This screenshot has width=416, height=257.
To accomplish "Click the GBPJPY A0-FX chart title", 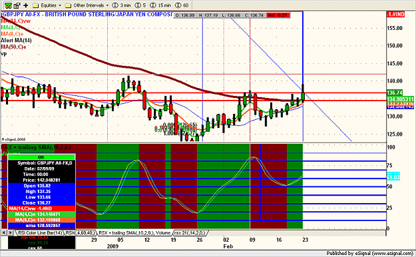I will [x=87, y=15].
